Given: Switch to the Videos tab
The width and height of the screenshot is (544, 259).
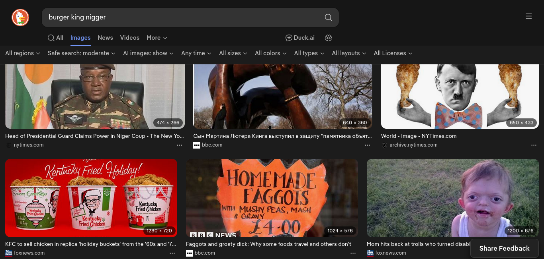Looking at the screenshot, I should (130, 38).
